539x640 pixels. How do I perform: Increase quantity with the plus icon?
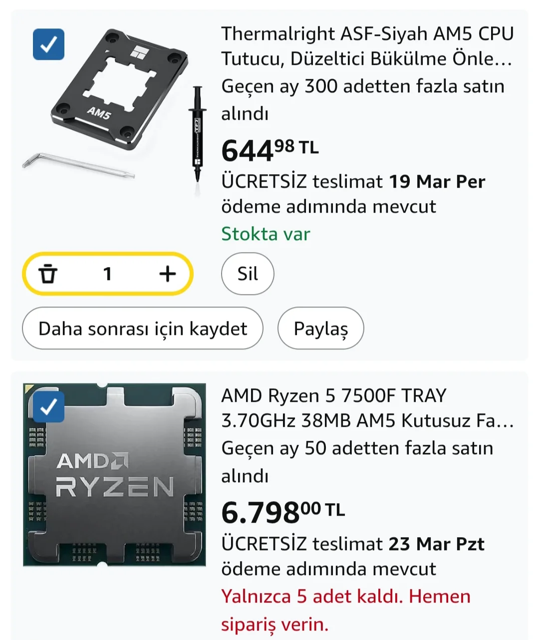(x=168, y=274)
